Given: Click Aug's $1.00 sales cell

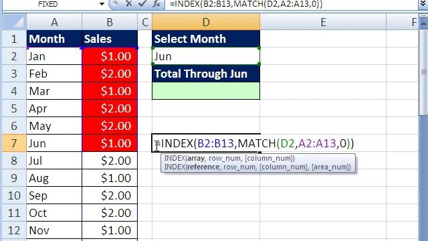Looking at the screenshot, I should 110,178.
